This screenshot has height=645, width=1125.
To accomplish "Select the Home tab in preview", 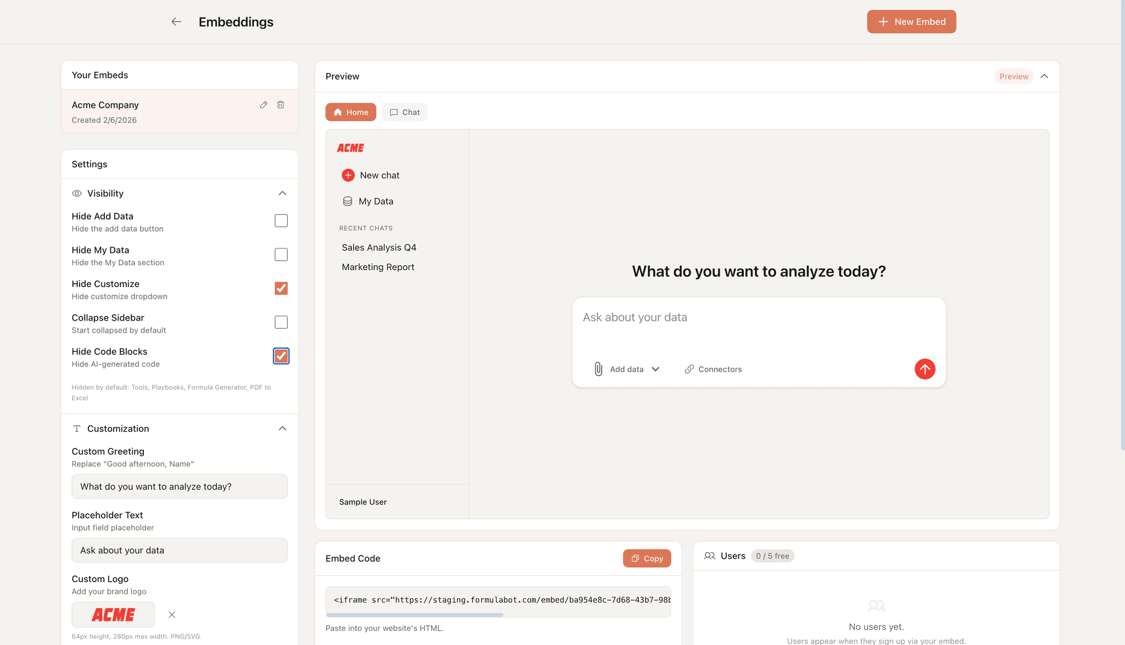I will 350,112.
